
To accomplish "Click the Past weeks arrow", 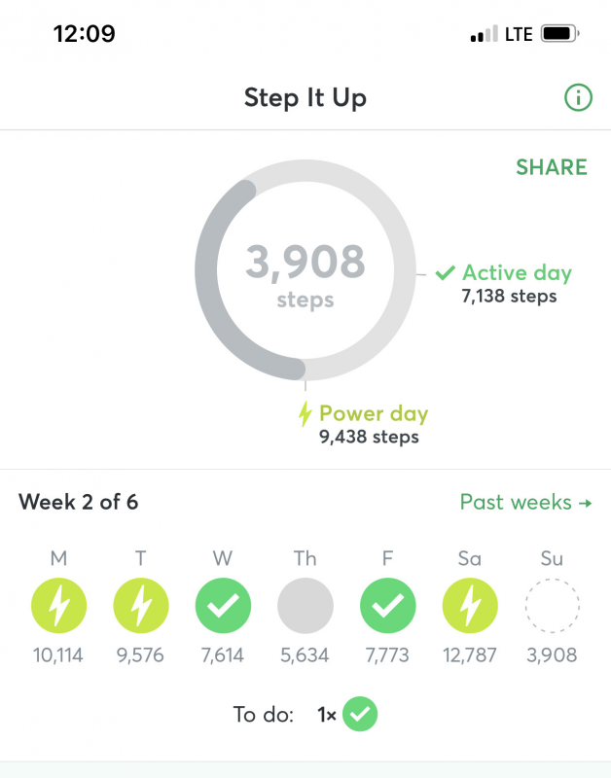I will tap(586, 503).
